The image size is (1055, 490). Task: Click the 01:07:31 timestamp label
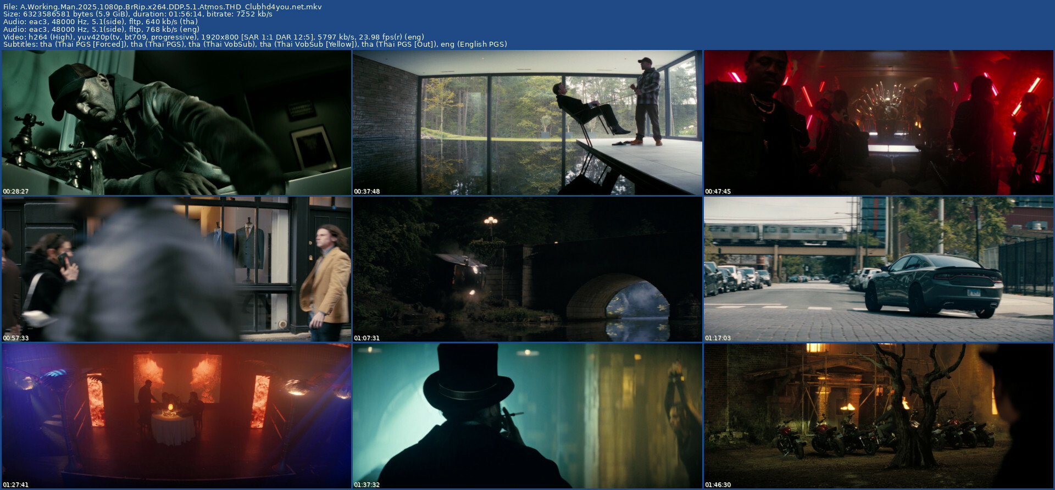pos(367,338)
